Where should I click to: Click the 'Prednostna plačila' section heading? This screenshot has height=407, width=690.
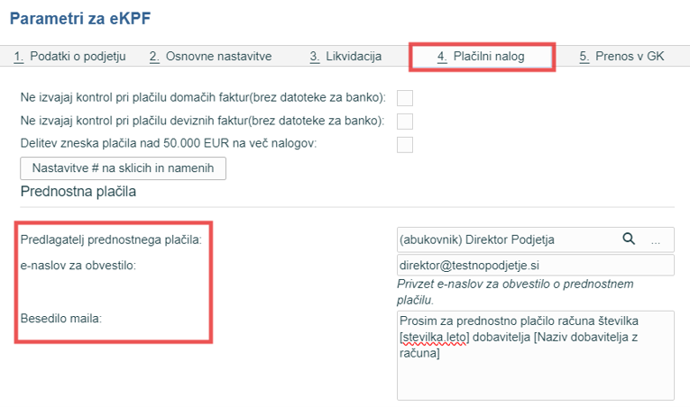click(x=78, y=192)
